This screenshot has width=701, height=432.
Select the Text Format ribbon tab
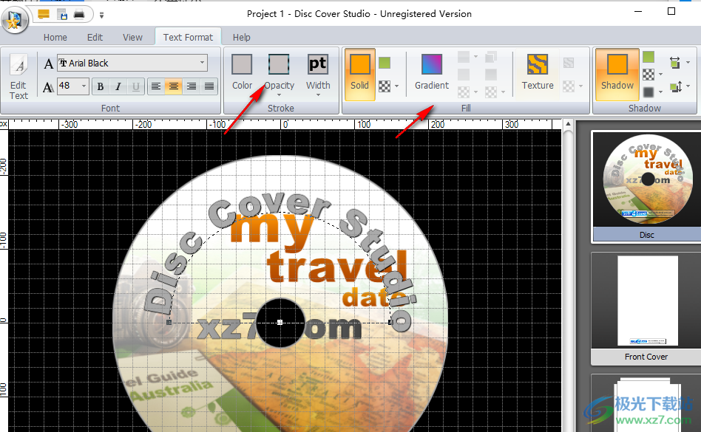(x=188, y=38)
